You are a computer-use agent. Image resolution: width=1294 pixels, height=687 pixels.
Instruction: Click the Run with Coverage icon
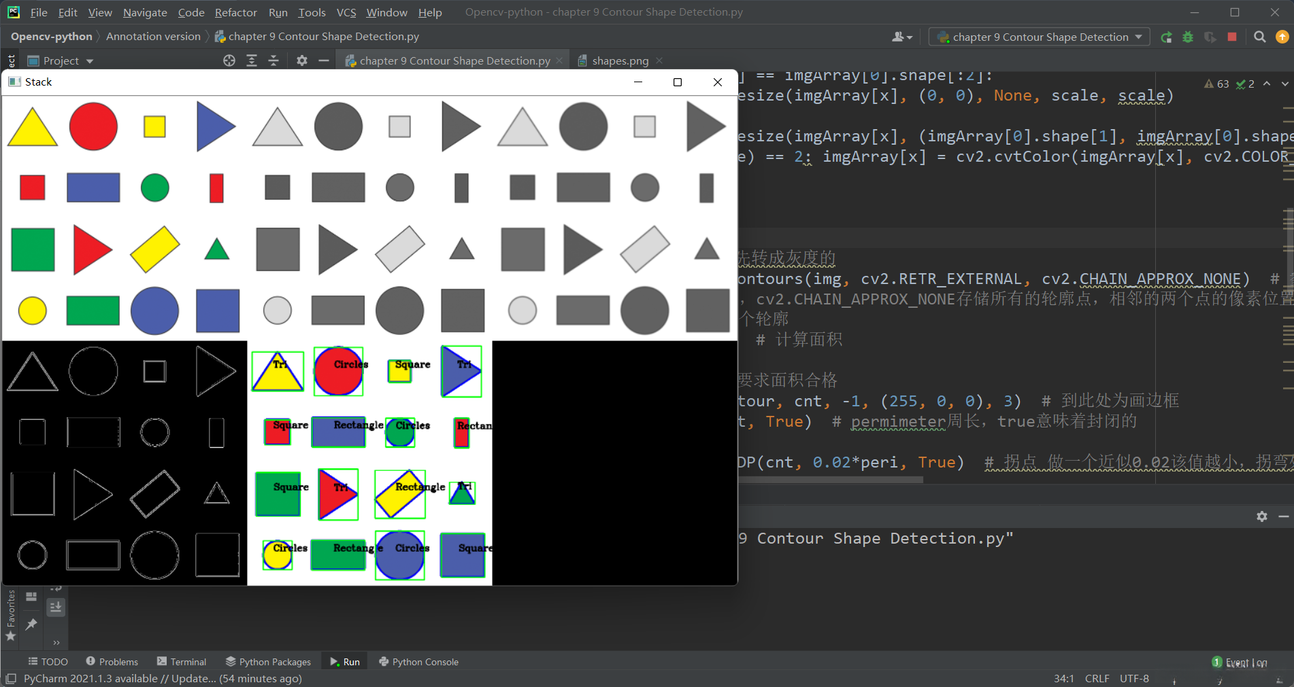tap(1210, 37)
